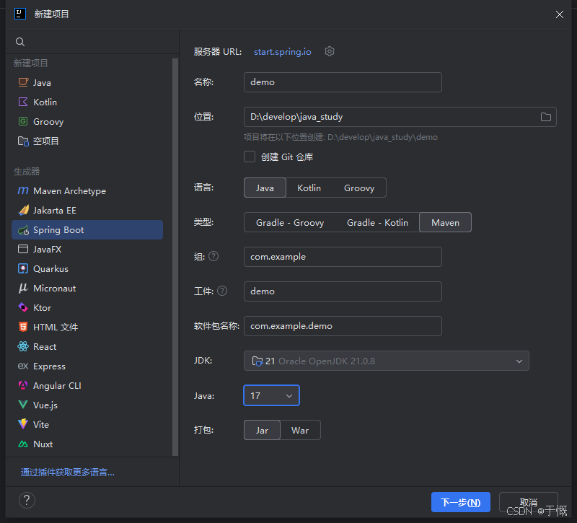Image resolution: width=577 pixels, height=523 pixels.
Task: Click the Kotlin logo icon
Action: (23, 102)
